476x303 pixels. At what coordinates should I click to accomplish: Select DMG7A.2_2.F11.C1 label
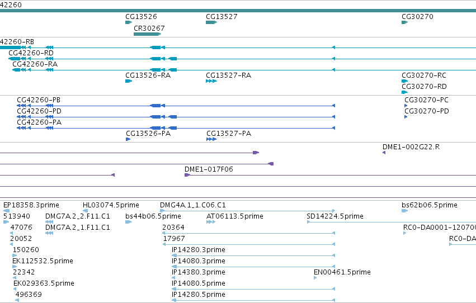(77, 216)
